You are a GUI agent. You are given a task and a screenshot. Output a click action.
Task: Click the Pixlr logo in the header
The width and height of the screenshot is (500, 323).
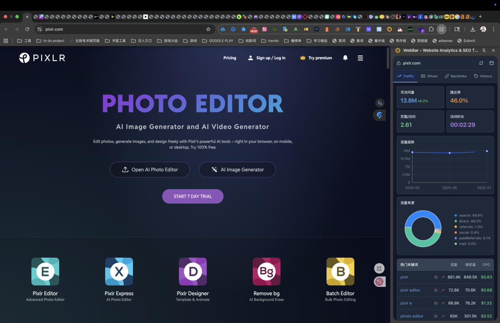[x=42, y=58]
